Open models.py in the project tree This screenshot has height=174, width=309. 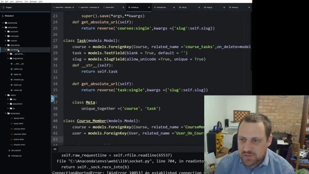pos(18,80)
